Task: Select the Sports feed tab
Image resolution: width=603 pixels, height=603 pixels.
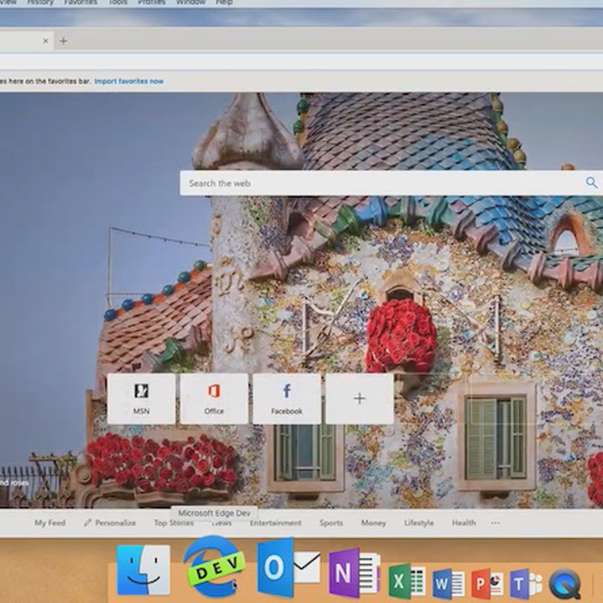Action: coord(331,523)
